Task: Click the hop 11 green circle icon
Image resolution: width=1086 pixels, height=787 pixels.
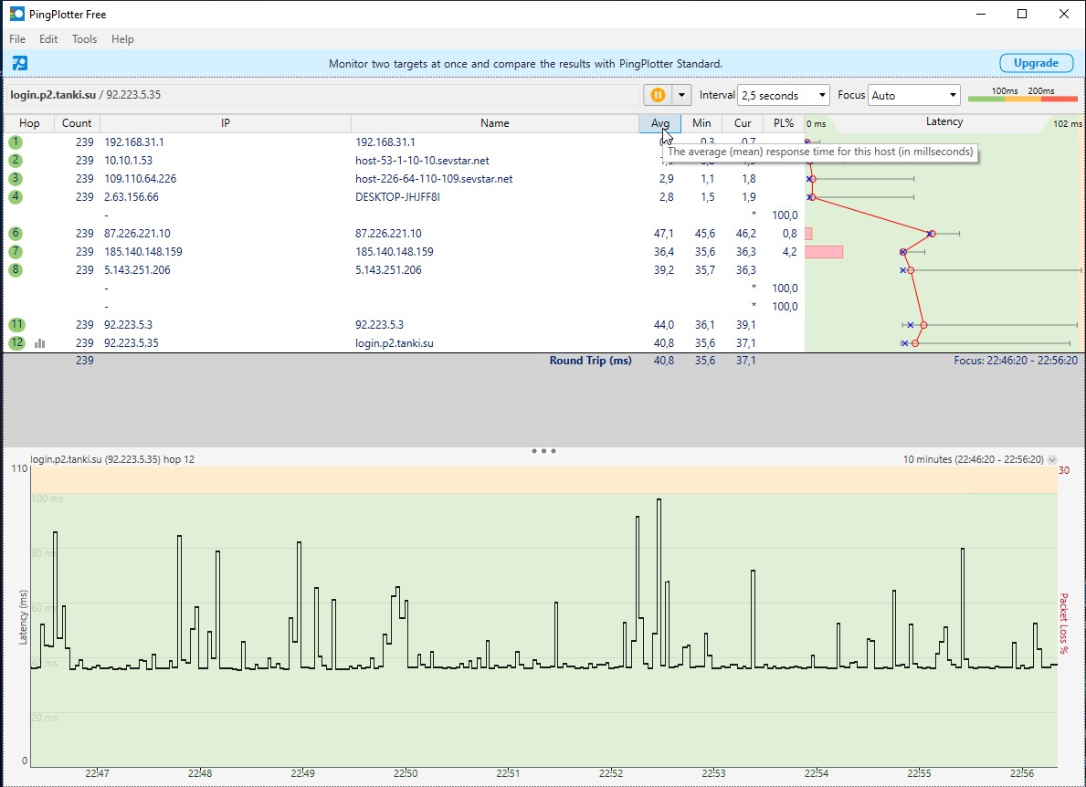Action: 16,325
